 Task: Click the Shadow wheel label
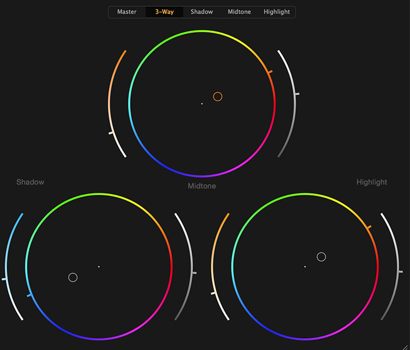30,182
